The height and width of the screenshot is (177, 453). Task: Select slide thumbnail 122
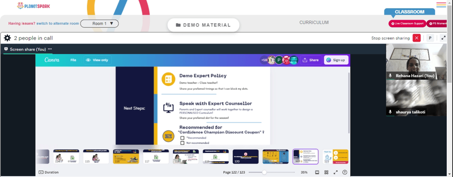pyautogui.click(x=305, y=157)
